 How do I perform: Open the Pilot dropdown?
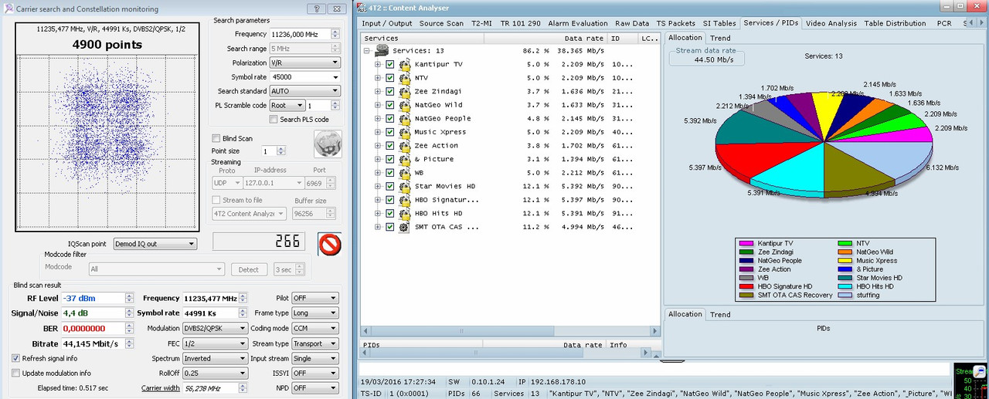pos(314,298)
